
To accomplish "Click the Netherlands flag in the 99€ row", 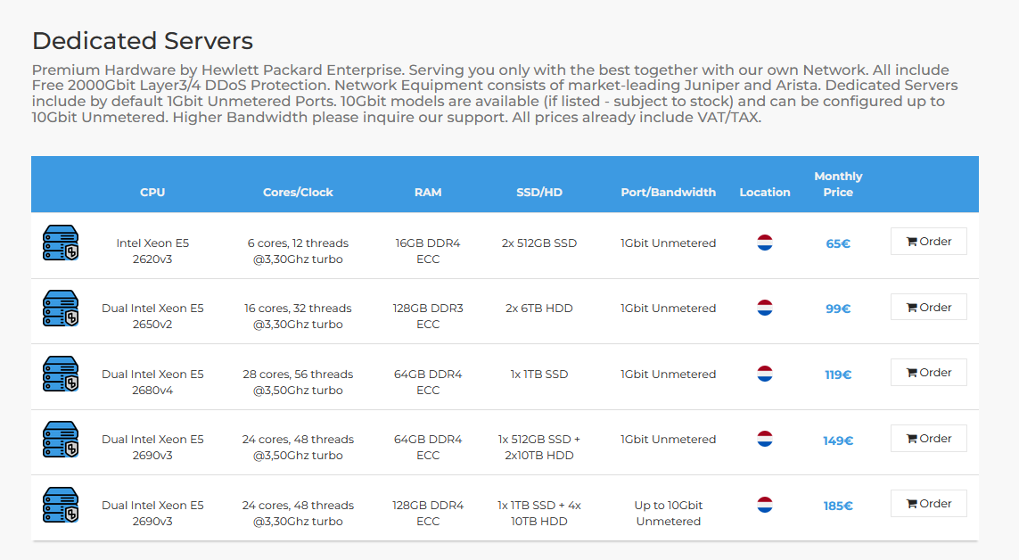I will tap(765, 308).
